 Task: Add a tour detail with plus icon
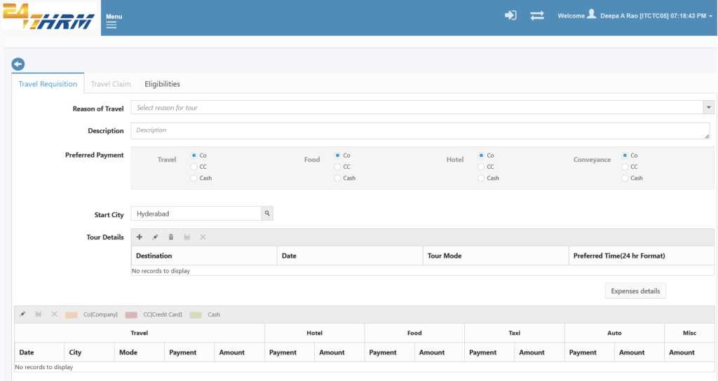140,237
